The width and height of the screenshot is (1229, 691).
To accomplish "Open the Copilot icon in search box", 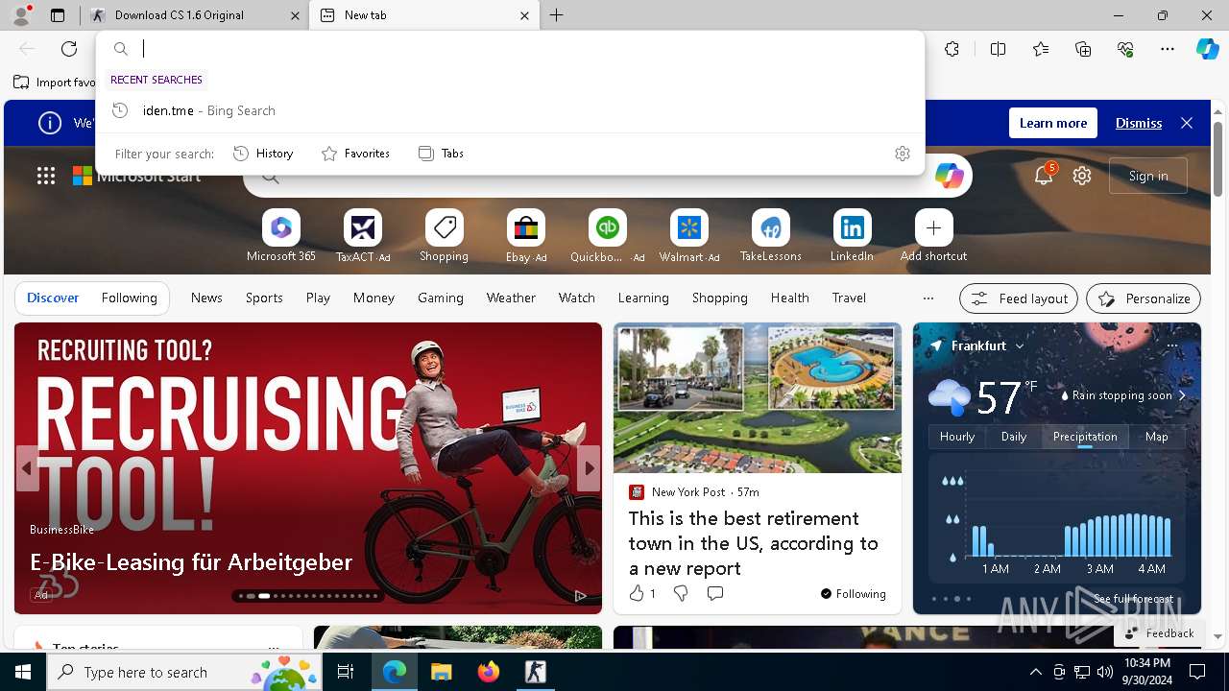I will click(x=949, y=176).
